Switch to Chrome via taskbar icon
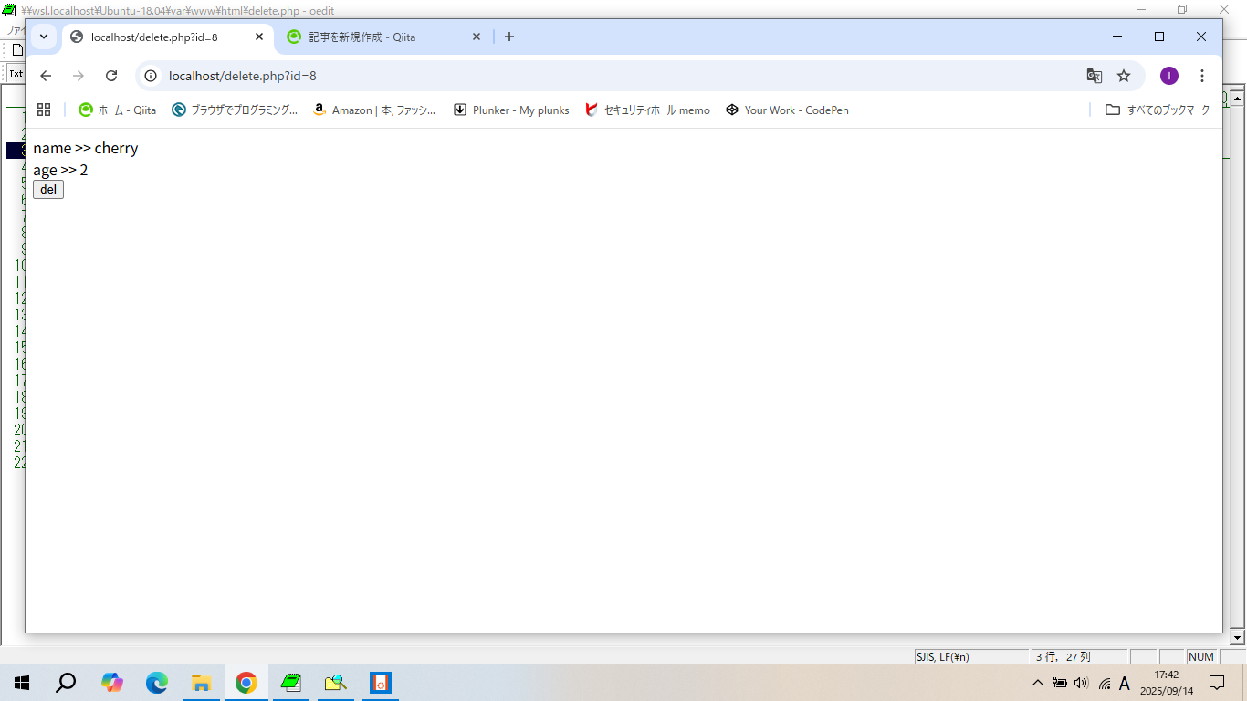 pos(246,683)
